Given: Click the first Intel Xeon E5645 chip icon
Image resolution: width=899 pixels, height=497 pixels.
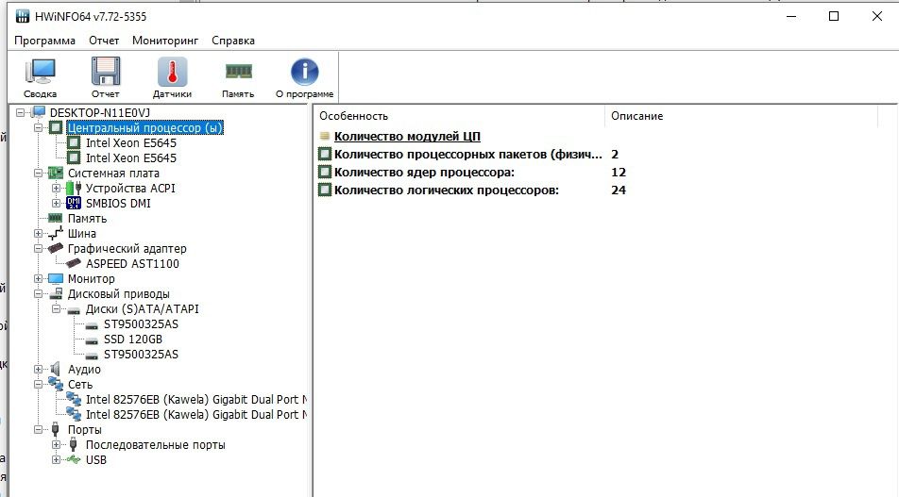Looking at the screenshot, I should pyautogui.click(x=74, y=142).
